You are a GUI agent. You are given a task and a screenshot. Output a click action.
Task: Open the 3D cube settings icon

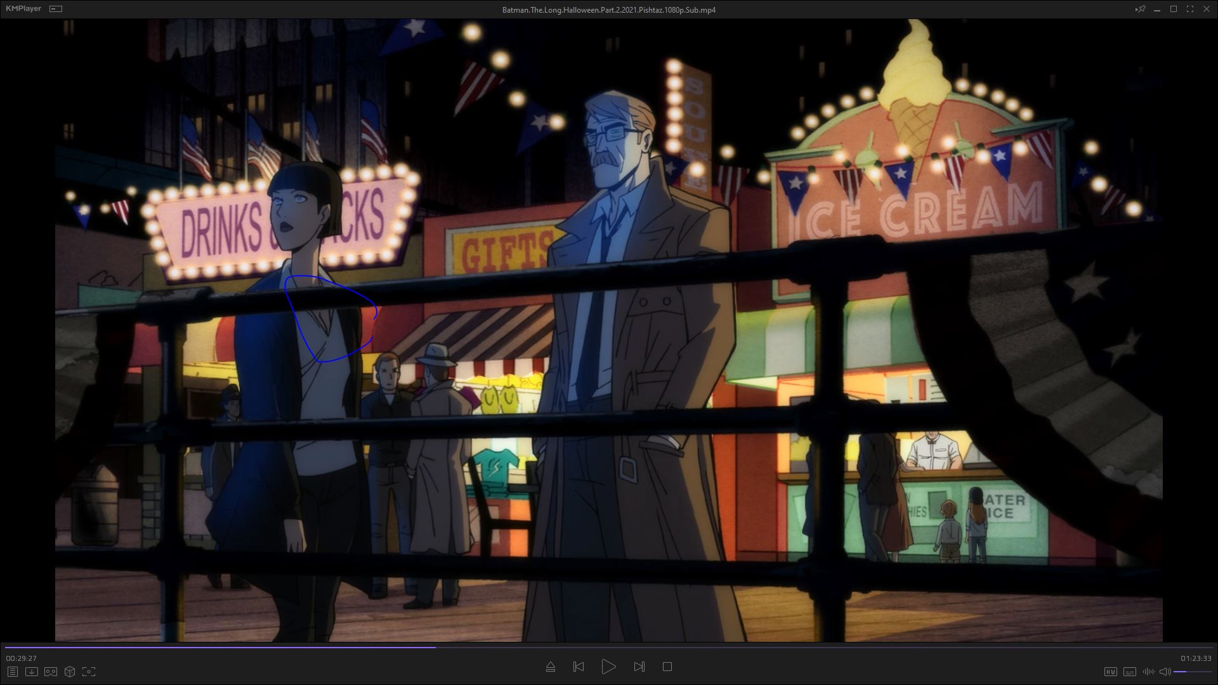(70, 672)
